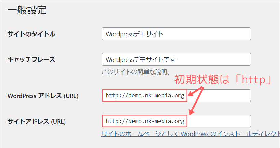Click the 一般設定 page heading
The height and width of the screenshot is (148, 280).
tap(27, 10)
